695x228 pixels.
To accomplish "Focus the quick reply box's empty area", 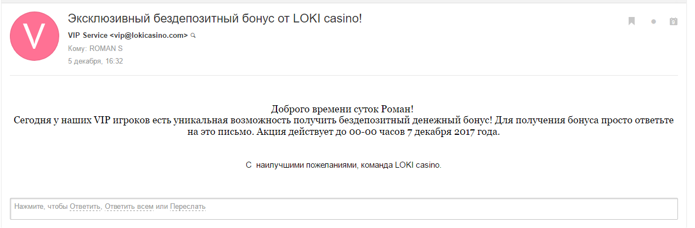I will tap(439, 208).
